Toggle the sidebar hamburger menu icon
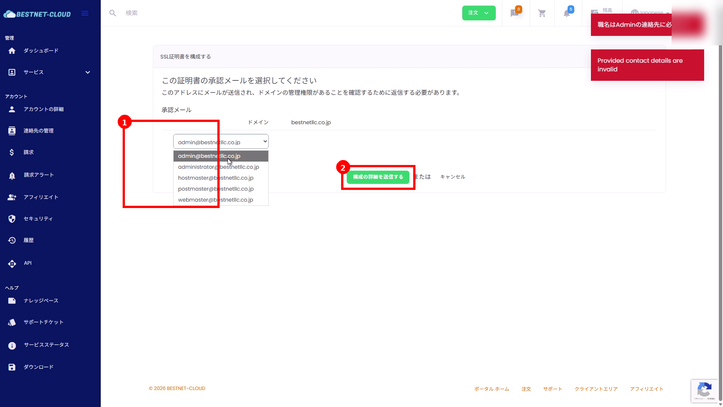This screenshot has width=723, height=407. pos(85,14)
